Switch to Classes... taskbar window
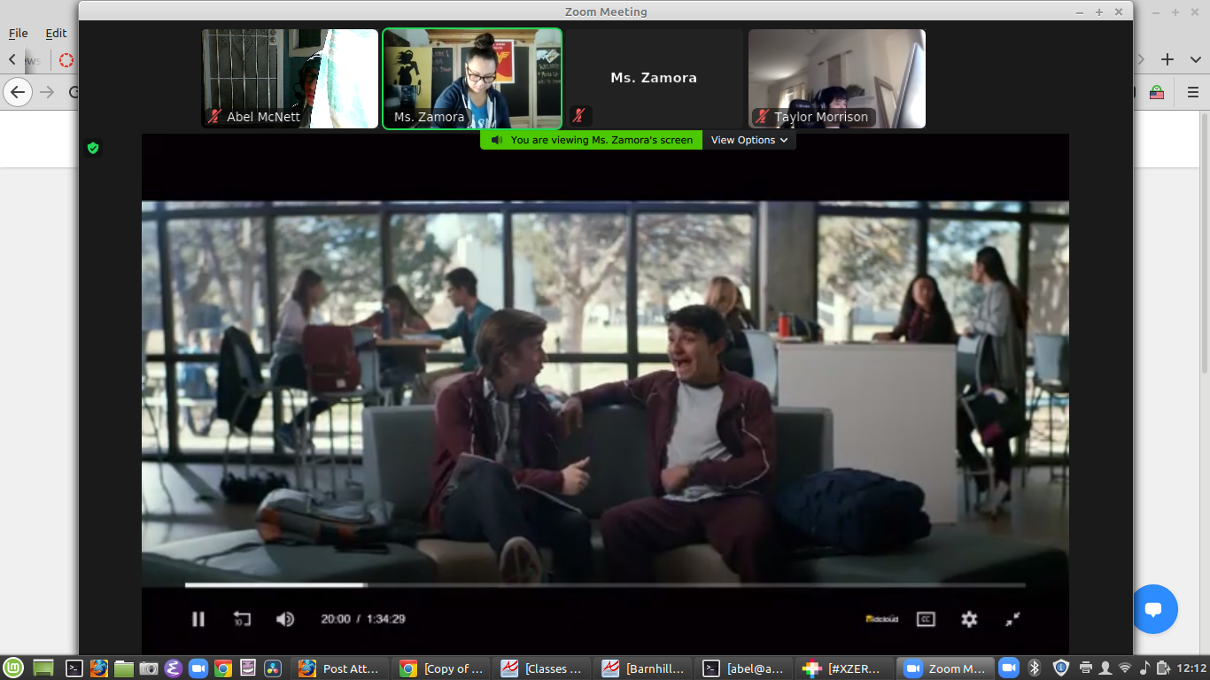This screenshot has height=680, width=1210. tap(543, 668)
